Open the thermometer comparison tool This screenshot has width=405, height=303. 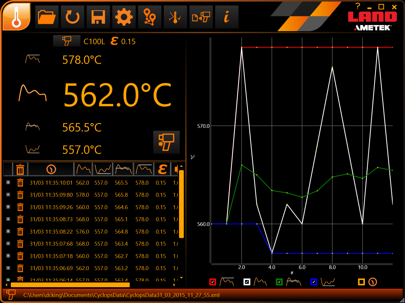[x=175, y=17]
